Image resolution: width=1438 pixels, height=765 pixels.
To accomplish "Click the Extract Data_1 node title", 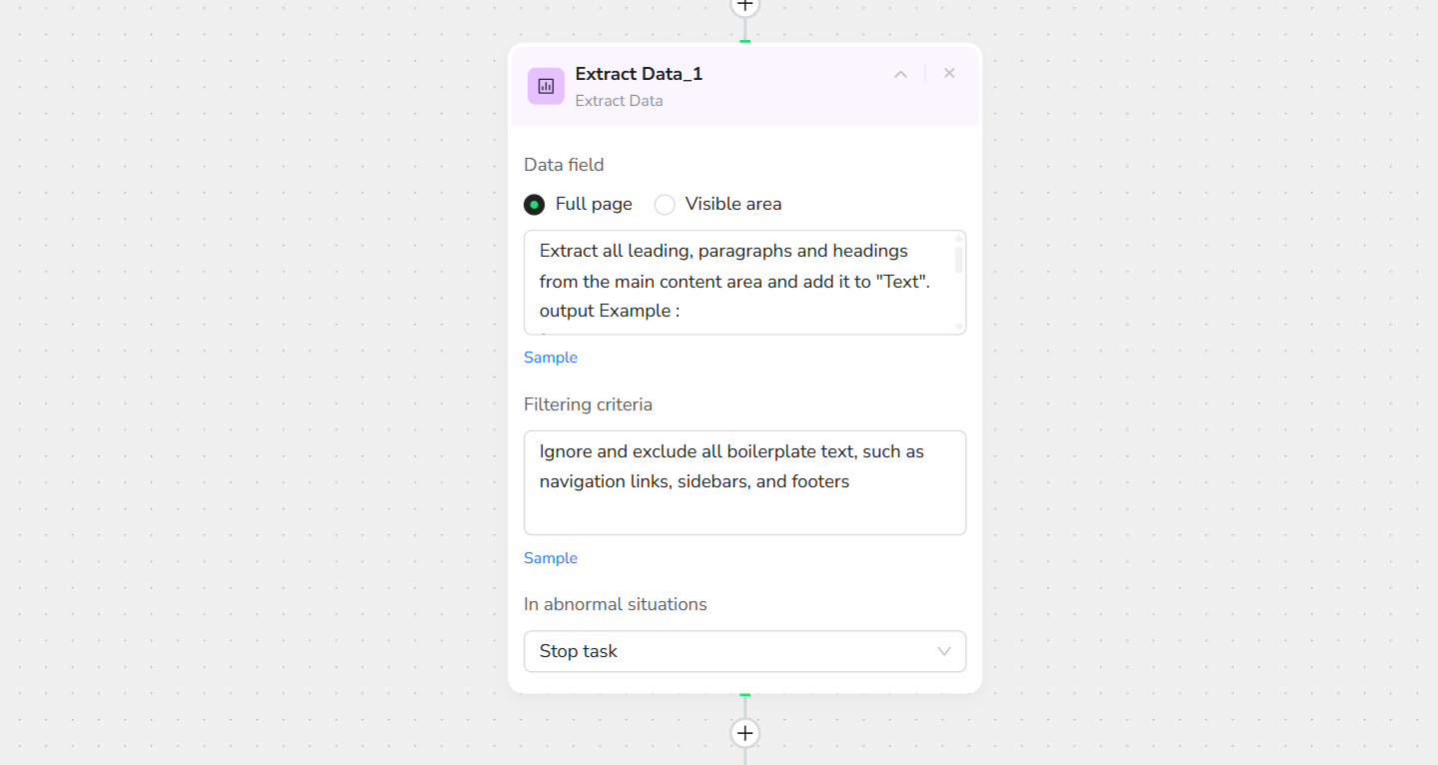I will click(639, 74).
